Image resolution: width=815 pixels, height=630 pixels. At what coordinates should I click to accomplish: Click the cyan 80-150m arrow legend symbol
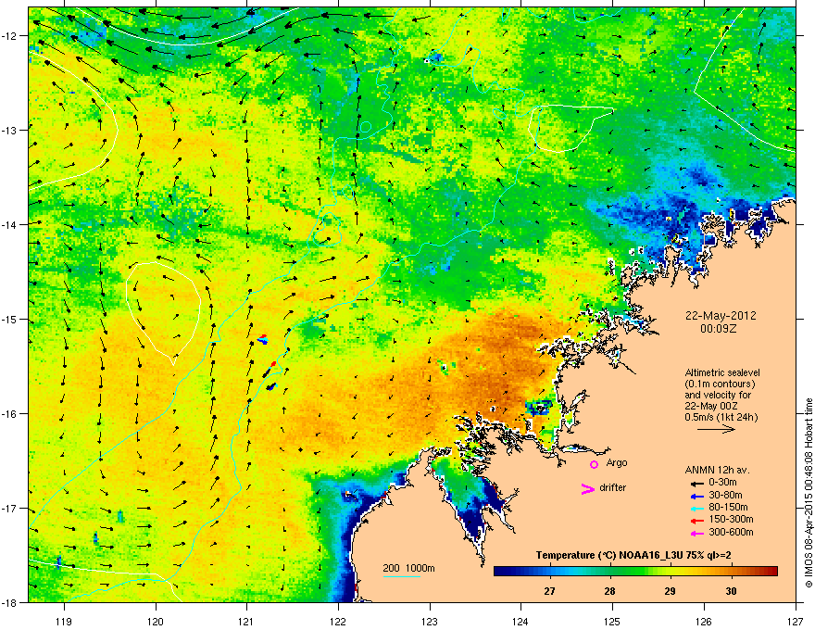[696, 508]
